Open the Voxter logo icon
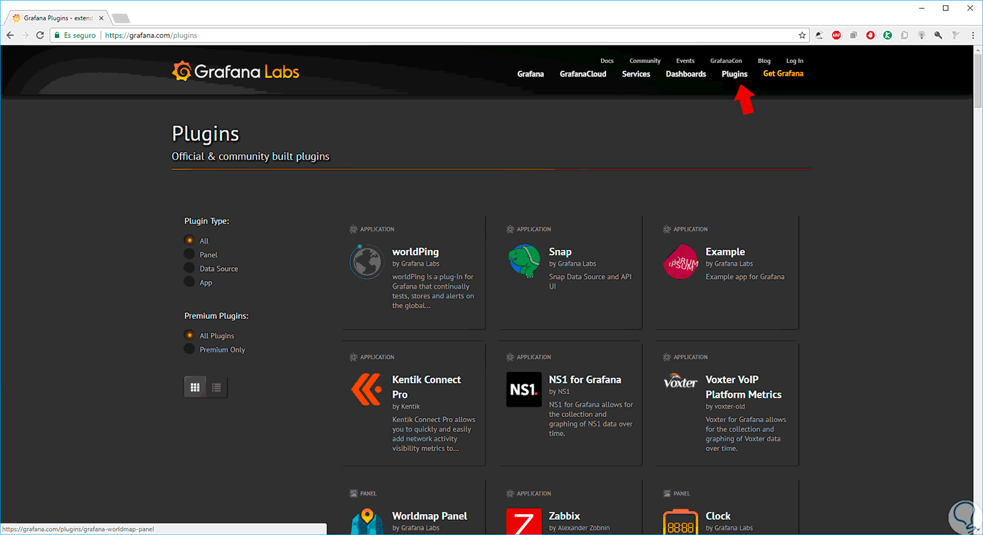 coord(680,382)
